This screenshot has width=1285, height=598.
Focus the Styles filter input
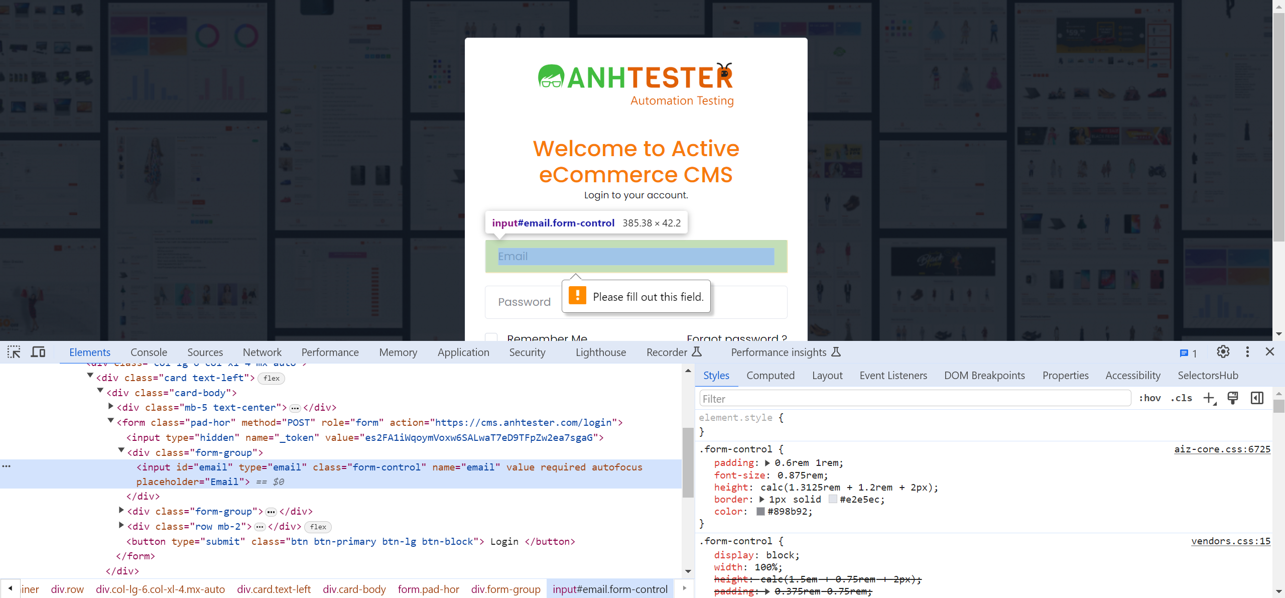click(x=915, y=399)
